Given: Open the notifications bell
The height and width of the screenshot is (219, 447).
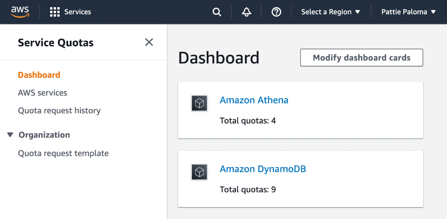Looking at the screenshot, I should click(247, 12).
